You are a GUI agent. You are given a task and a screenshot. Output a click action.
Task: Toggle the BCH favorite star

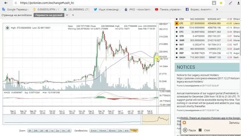point(177,28)
